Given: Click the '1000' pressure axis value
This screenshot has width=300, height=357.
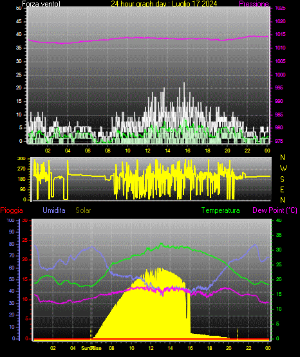Looking at the screenshot, I should (281, 75).
